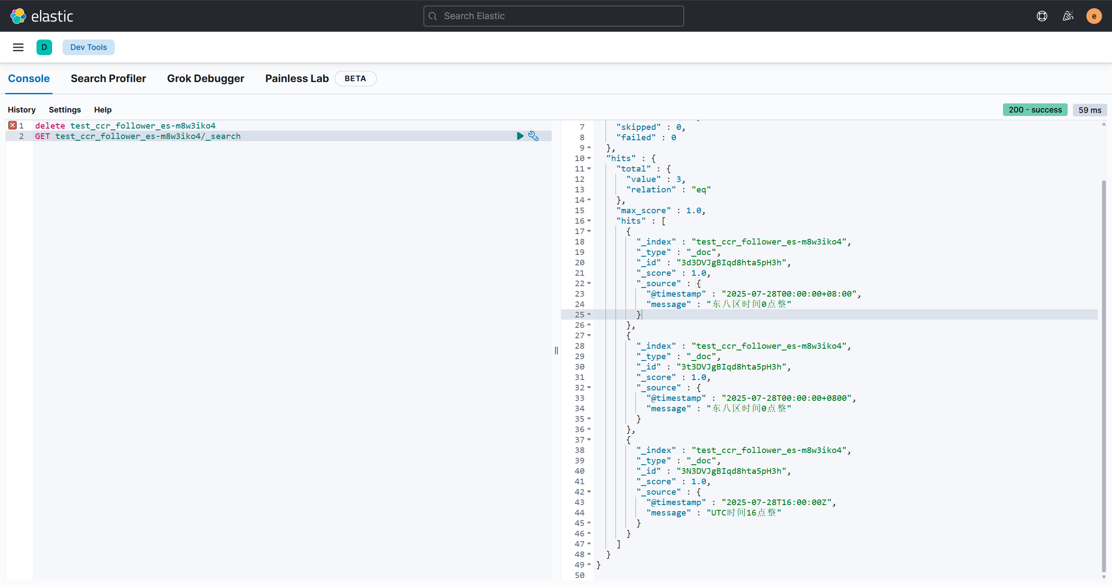This screenshot has width=1112, height=585.
Task: Open the wrench actions icon for the GET request
Action: tap(533, 136)
